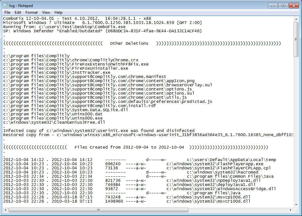Screen dimensions: 302x216
Task: Open the File menu
Action: pyautogui.click(x=7, y=12)
